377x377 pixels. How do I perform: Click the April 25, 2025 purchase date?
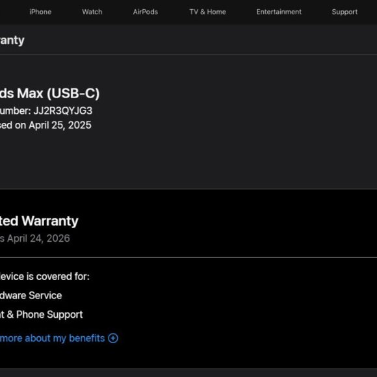[x=60, y=125]
